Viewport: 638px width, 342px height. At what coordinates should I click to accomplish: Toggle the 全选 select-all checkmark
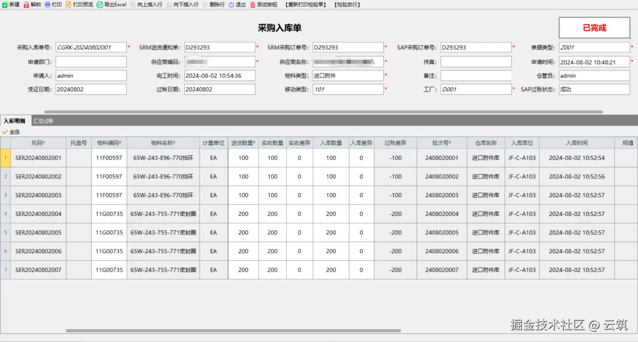pyautogui.click(x=5, y=132)
